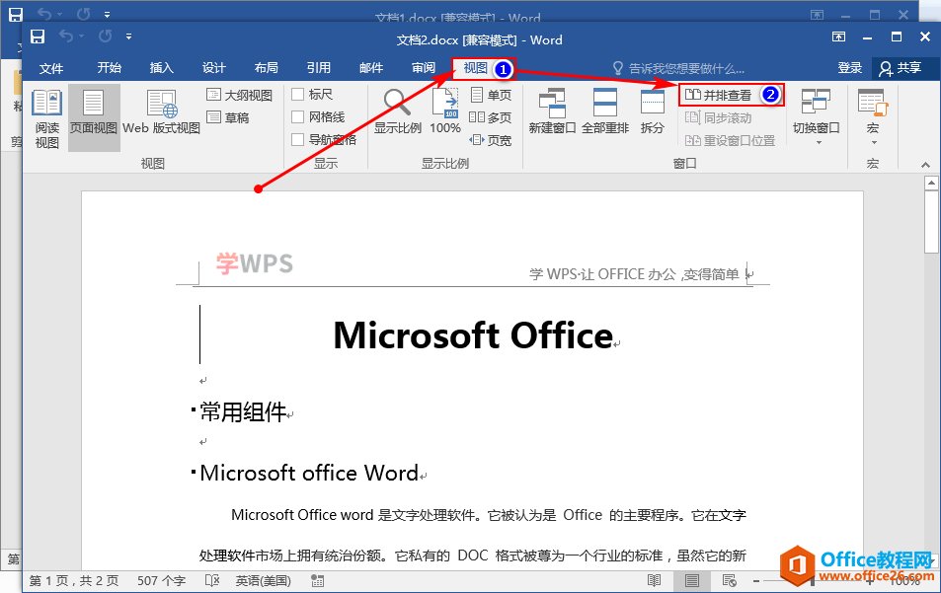Open the 宏 macros dropdown
This screenshot has width=941, height=593.
click(873, 117)
